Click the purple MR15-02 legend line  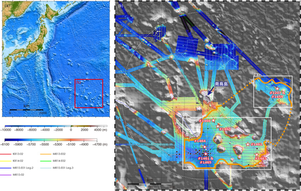tap(6, 175)
